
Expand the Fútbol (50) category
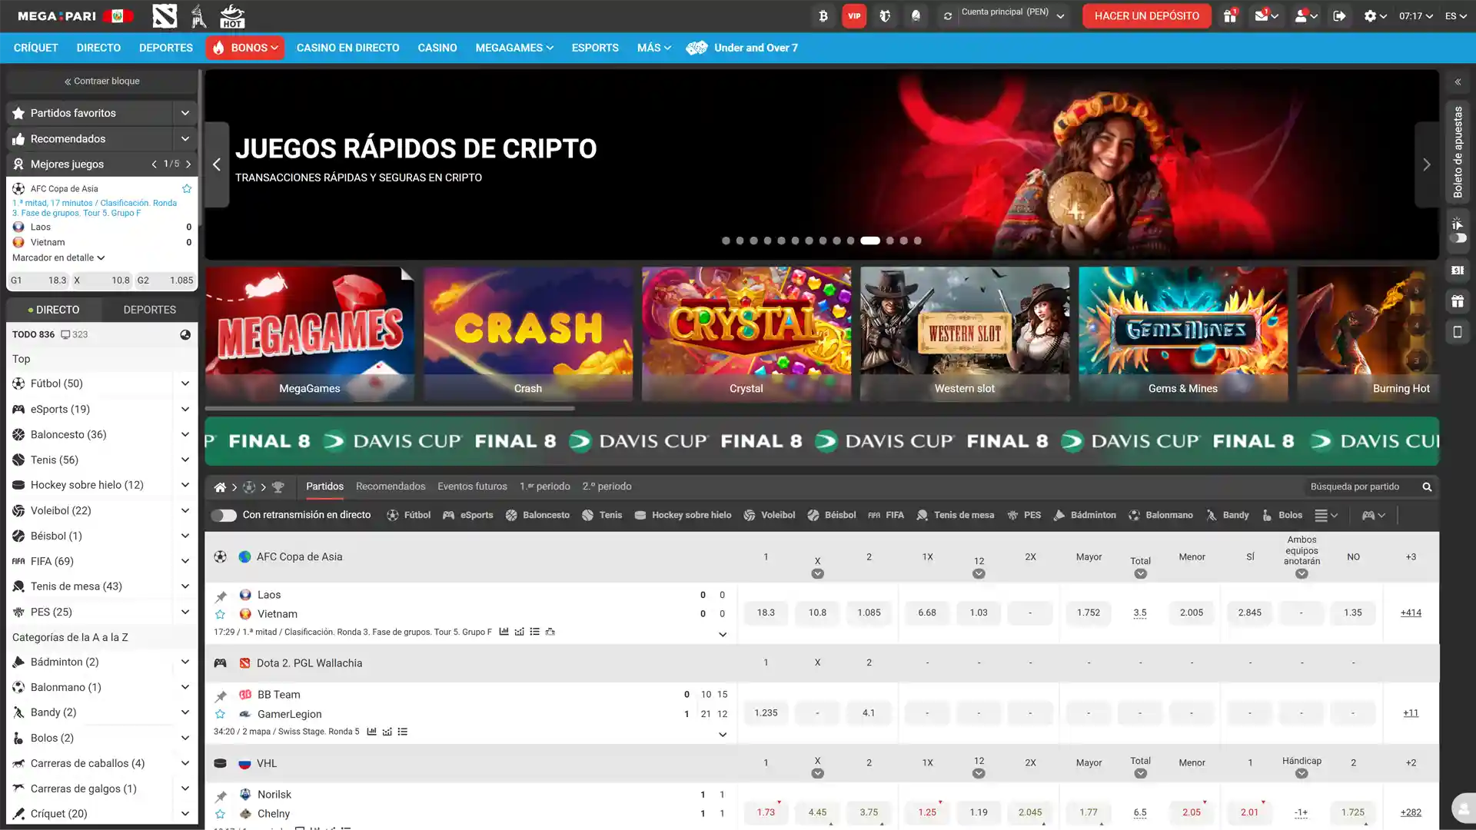click(185, 383)
